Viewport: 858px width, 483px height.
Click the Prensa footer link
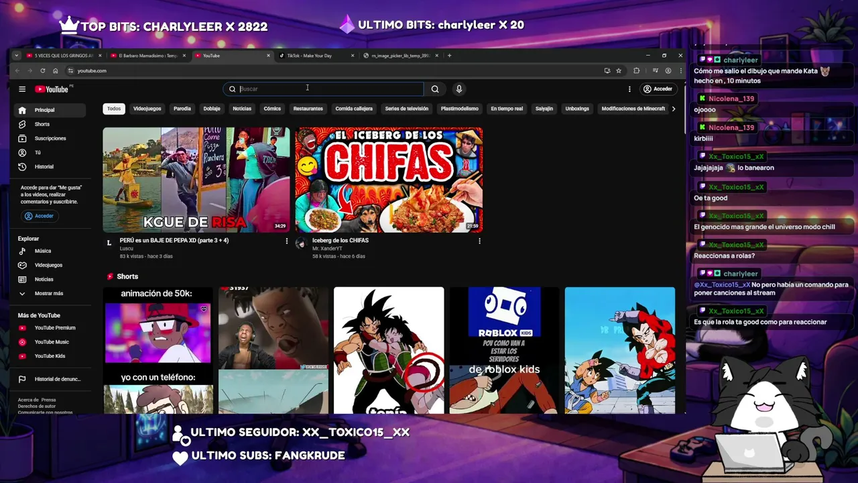49,400
